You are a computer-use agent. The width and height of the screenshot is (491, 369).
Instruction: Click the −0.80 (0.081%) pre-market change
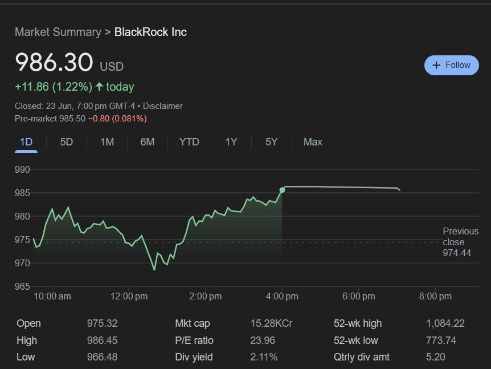point(117,119)
